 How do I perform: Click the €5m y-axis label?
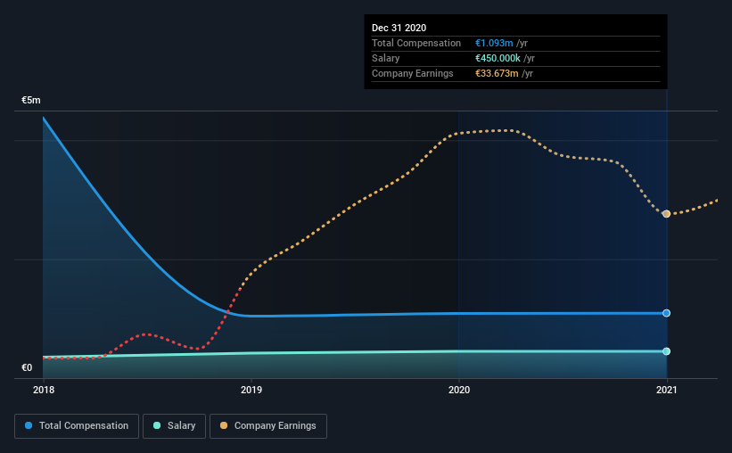[31, 101]
